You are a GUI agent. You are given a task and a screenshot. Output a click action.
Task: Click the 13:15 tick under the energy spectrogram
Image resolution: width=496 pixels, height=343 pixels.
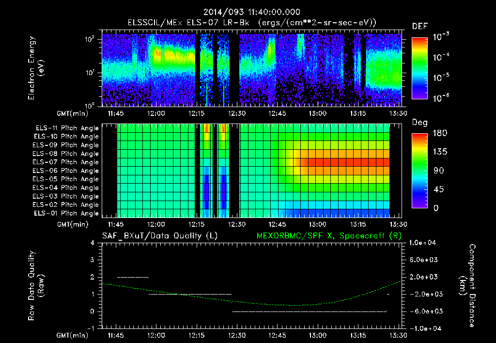[x=358, y=113]
